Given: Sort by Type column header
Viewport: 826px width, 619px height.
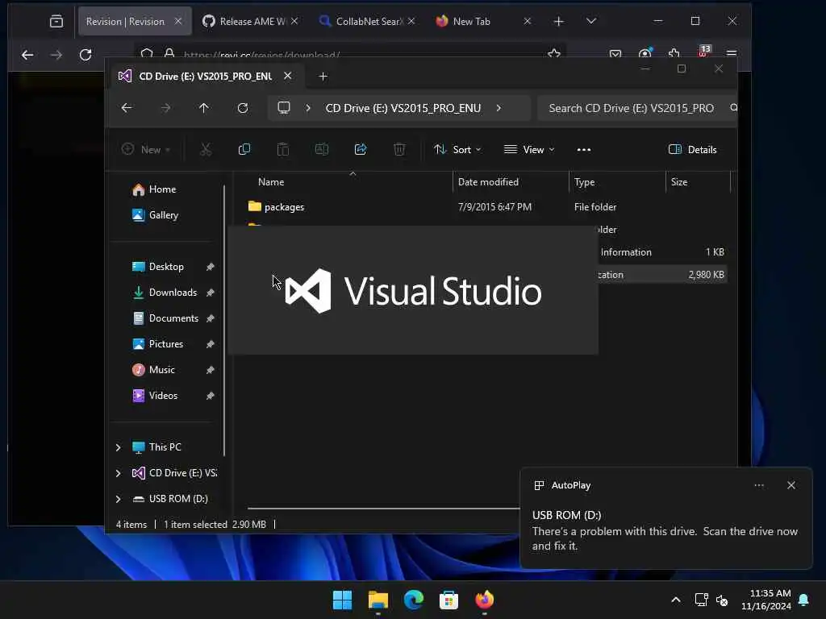Looking at the screenshot, I should pos(584,182).
